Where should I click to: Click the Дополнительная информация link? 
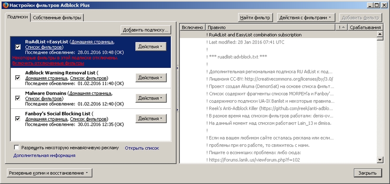pyautogui.click(x=44, y=156)
